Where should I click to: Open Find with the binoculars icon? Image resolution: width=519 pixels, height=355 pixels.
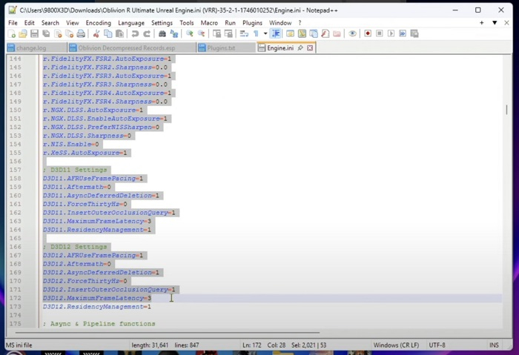pos(162,34)
